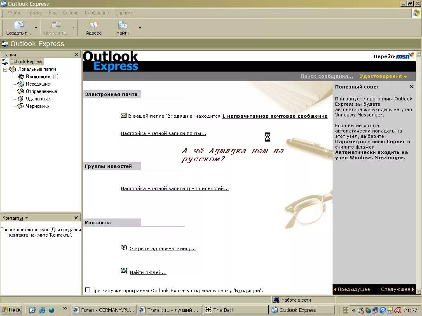The image size is (422, 316).
Task: Click Настройка учетной записи почты link
Action: tap(163, 133)
